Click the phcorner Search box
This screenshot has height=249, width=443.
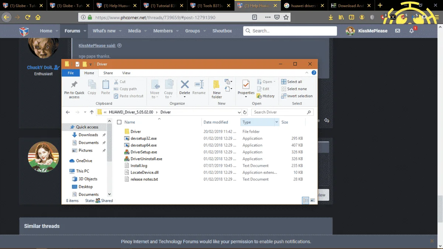click(290, 31)
